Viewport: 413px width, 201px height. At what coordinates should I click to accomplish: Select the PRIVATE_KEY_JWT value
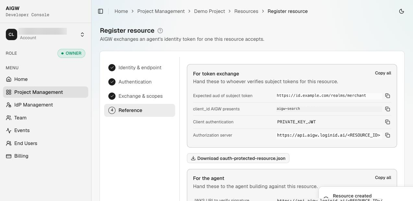(297, 122)
